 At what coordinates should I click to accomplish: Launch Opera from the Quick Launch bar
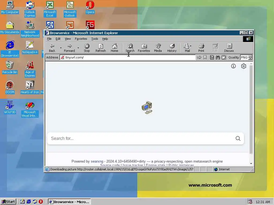(41, 202)
